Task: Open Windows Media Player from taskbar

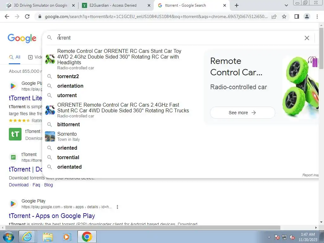Action: click(x=66, y=237)
